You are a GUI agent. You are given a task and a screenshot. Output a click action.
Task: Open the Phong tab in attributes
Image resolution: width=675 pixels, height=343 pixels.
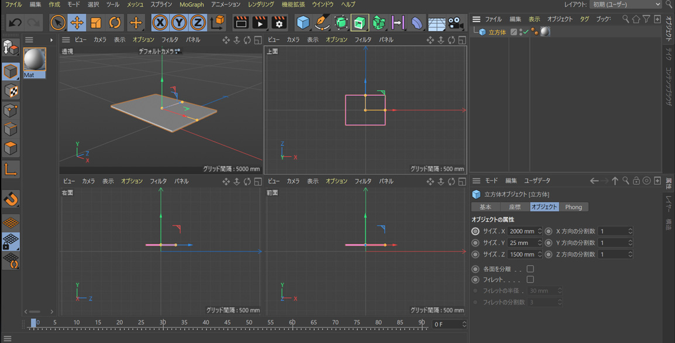(573, 207)
